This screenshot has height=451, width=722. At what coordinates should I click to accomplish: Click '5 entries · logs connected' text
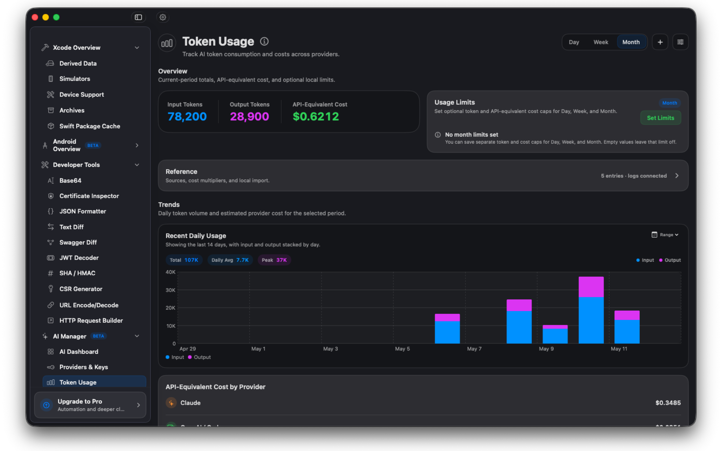[x=634, y=176]
